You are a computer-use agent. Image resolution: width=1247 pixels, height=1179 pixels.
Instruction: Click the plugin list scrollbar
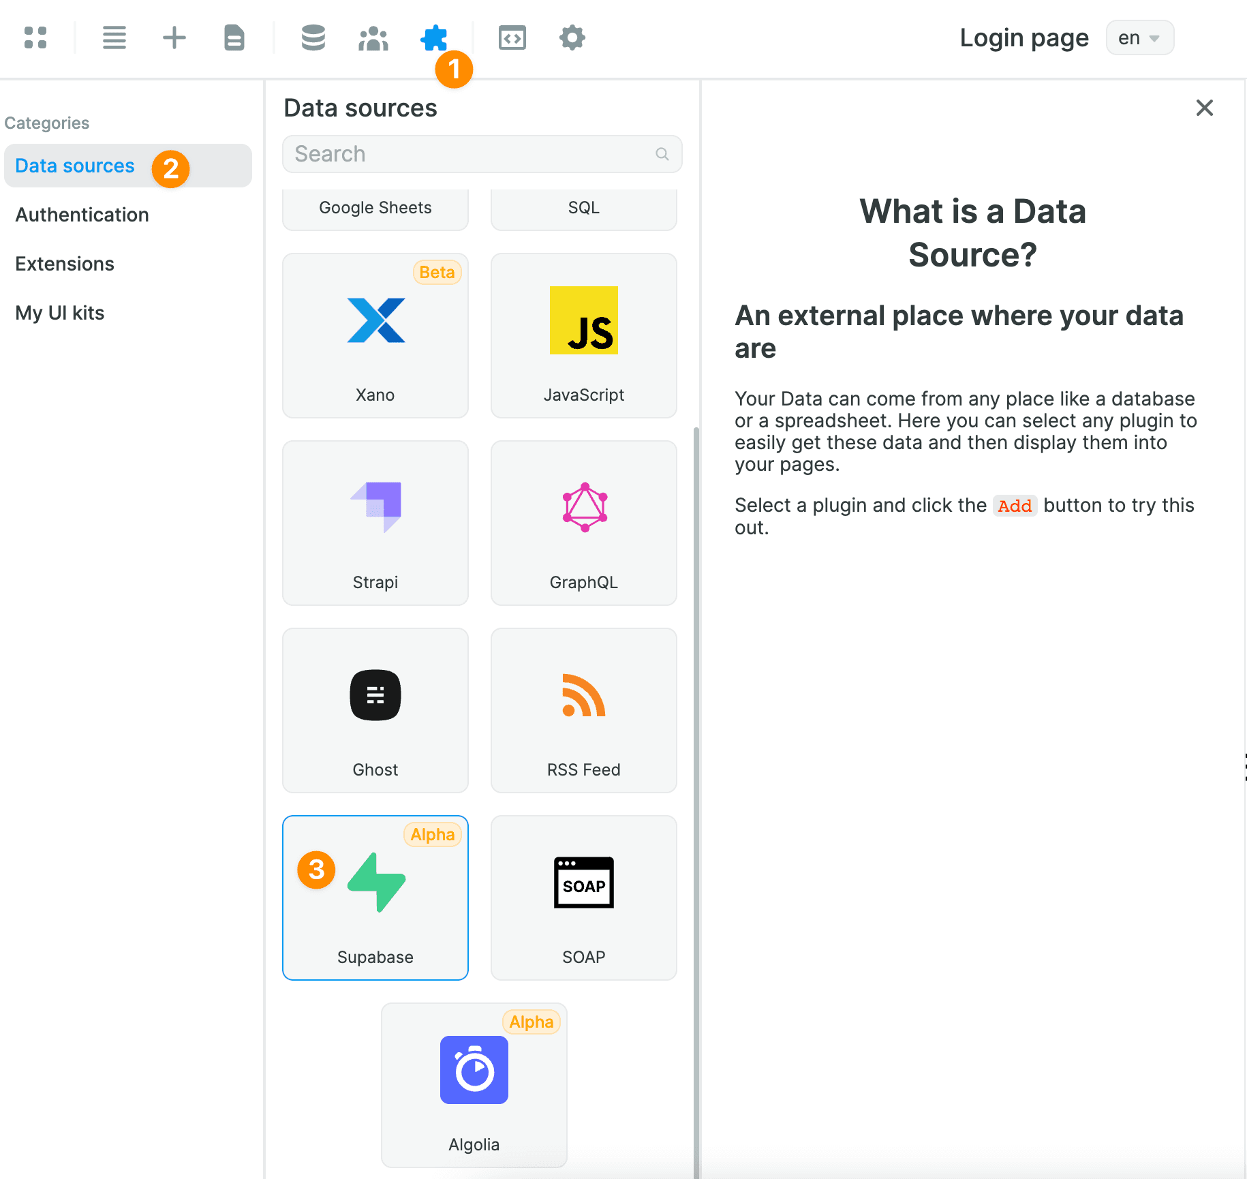pyautogui.click(x=696, y=803)
